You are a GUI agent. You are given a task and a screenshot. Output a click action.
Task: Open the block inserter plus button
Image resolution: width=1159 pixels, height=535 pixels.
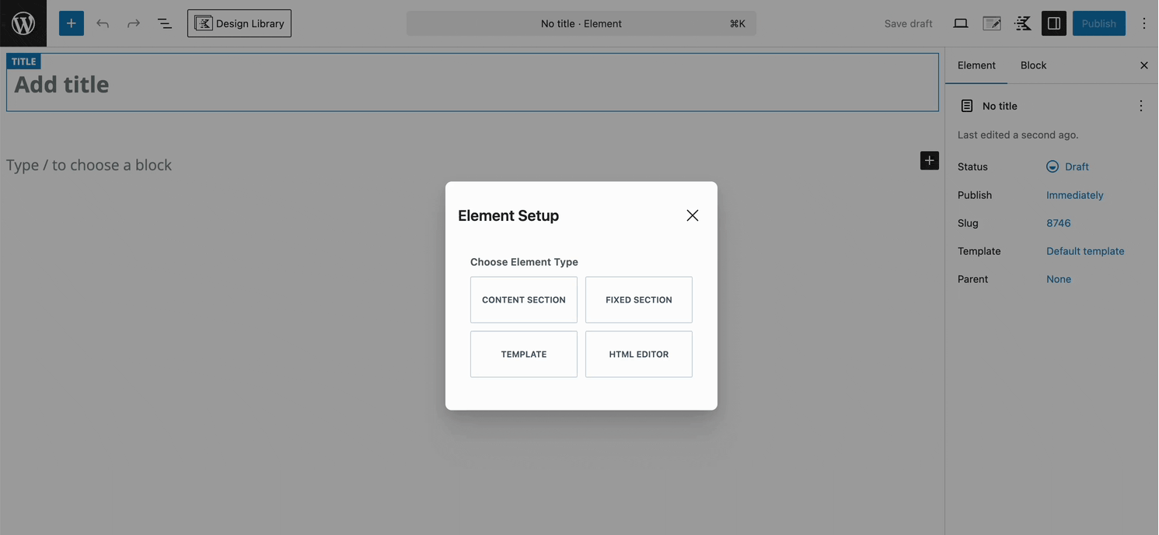71,23
